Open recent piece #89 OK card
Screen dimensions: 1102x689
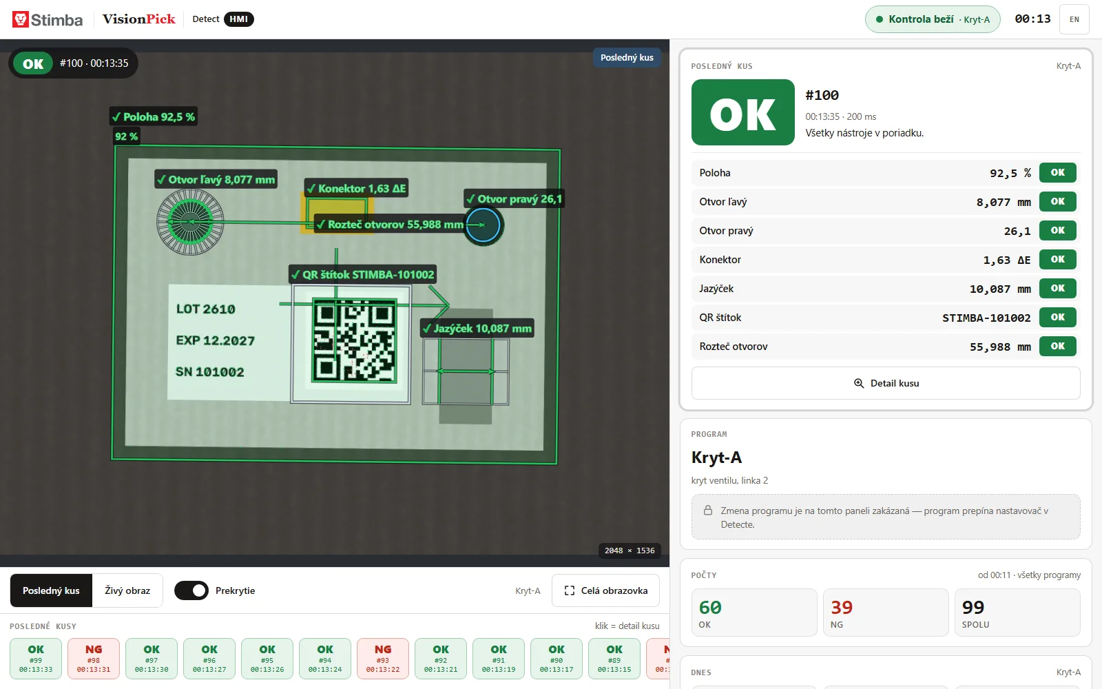tap(614, 659)
